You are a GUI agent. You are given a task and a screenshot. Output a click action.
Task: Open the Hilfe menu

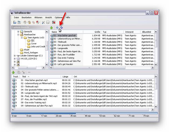click(68, 17)
